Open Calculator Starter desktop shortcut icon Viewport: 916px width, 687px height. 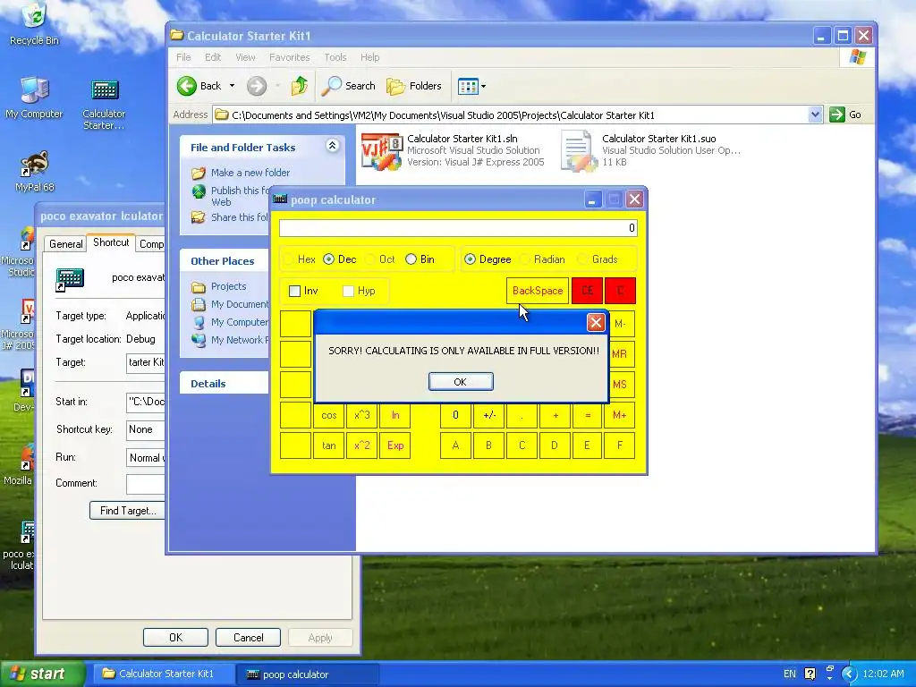coord(105,90)
